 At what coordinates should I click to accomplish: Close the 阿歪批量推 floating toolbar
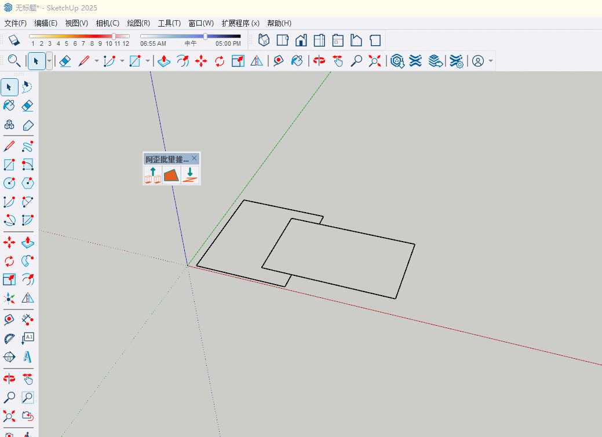point(195,158)
